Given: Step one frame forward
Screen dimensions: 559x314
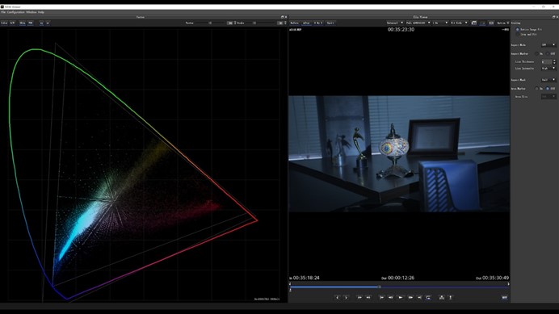Looking at the screenshot, I should pos(410,297).
